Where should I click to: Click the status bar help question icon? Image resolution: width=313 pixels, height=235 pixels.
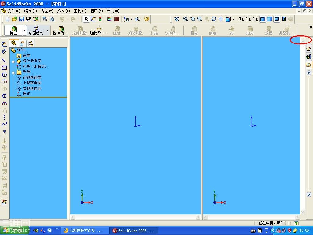(296, 223)
